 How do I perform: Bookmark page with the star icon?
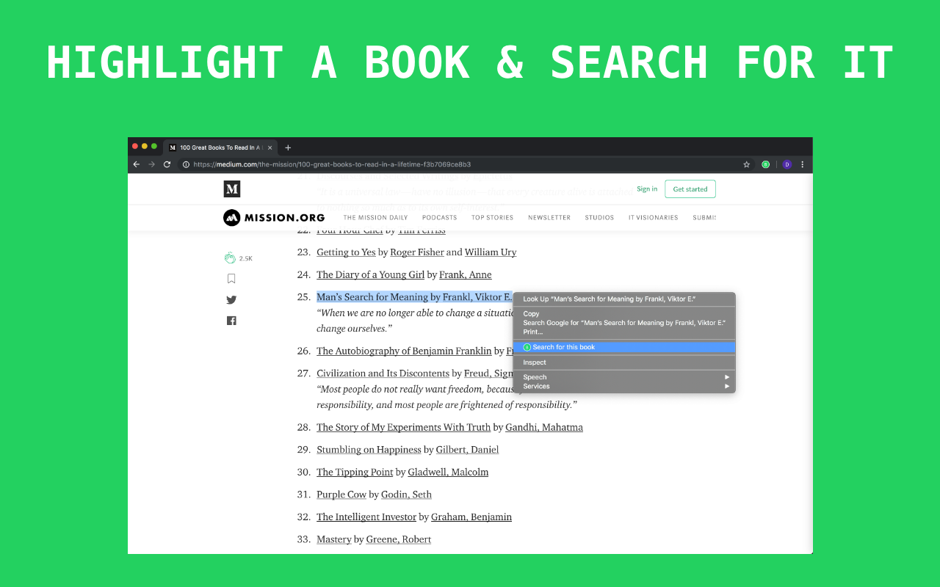747,164
